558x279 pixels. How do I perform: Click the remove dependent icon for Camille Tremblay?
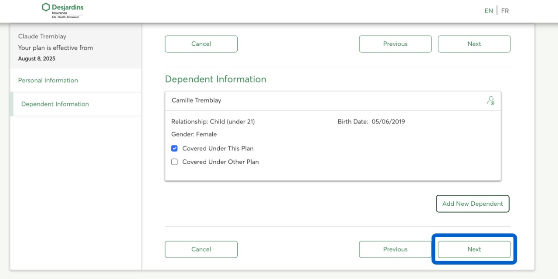(x=491, y=101)
